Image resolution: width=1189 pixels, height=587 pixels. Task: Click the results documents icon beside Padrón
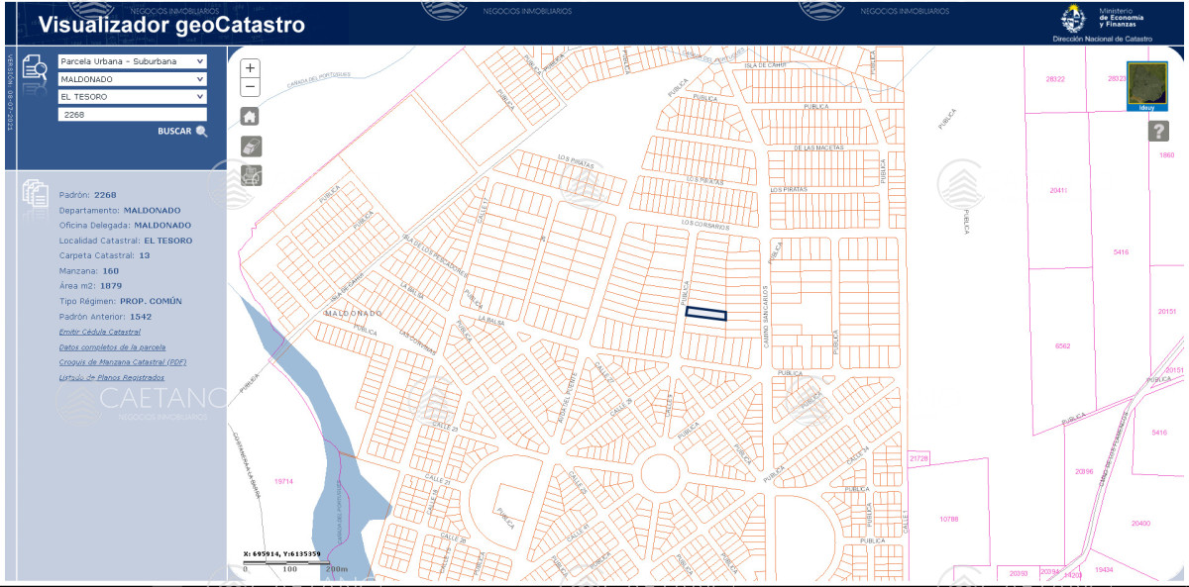coord(36,193)
